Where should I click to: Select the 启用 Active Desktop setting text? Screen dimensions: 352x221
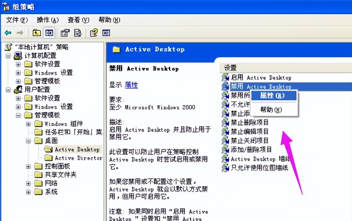coord(261,77)
